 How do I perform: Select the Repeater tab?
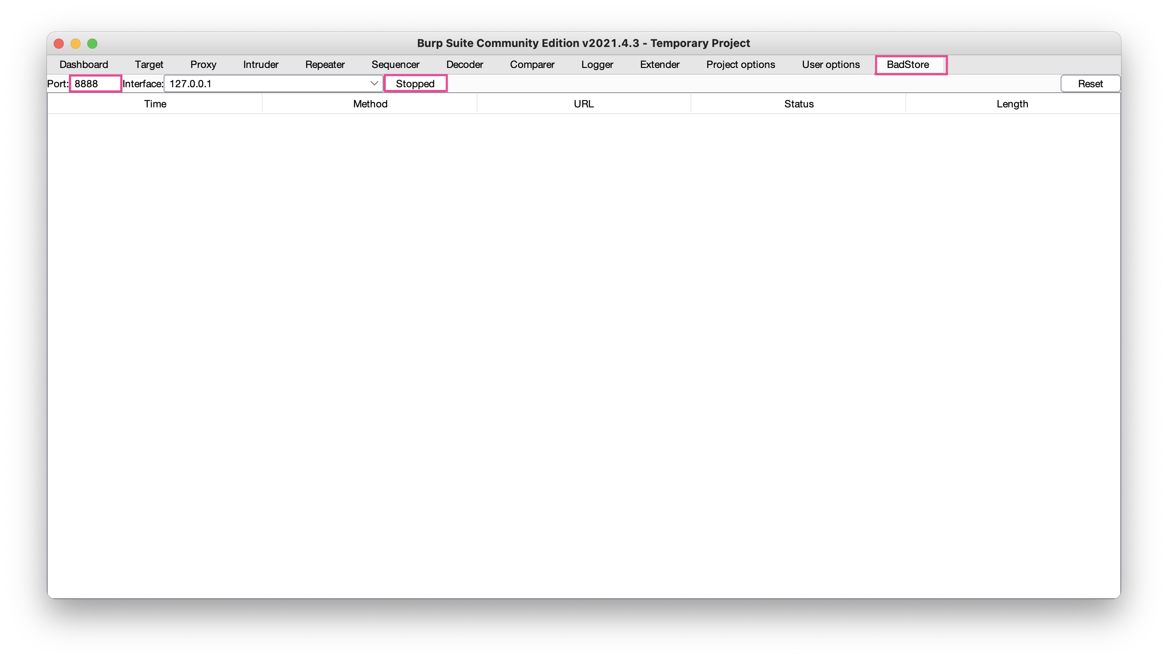click(x=325, y=65)
